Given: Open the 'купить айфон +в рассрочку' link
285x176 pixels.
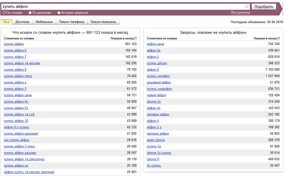Looking at the screenshot, I should click(24, 159).
